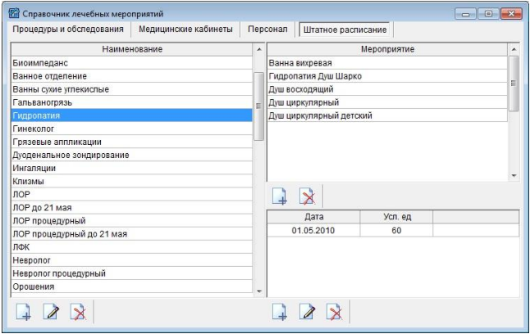Image resolution: width=530 pixels, height=334 pixels.
Task: Add new row below the Дата table
Action: click(280, 312)
